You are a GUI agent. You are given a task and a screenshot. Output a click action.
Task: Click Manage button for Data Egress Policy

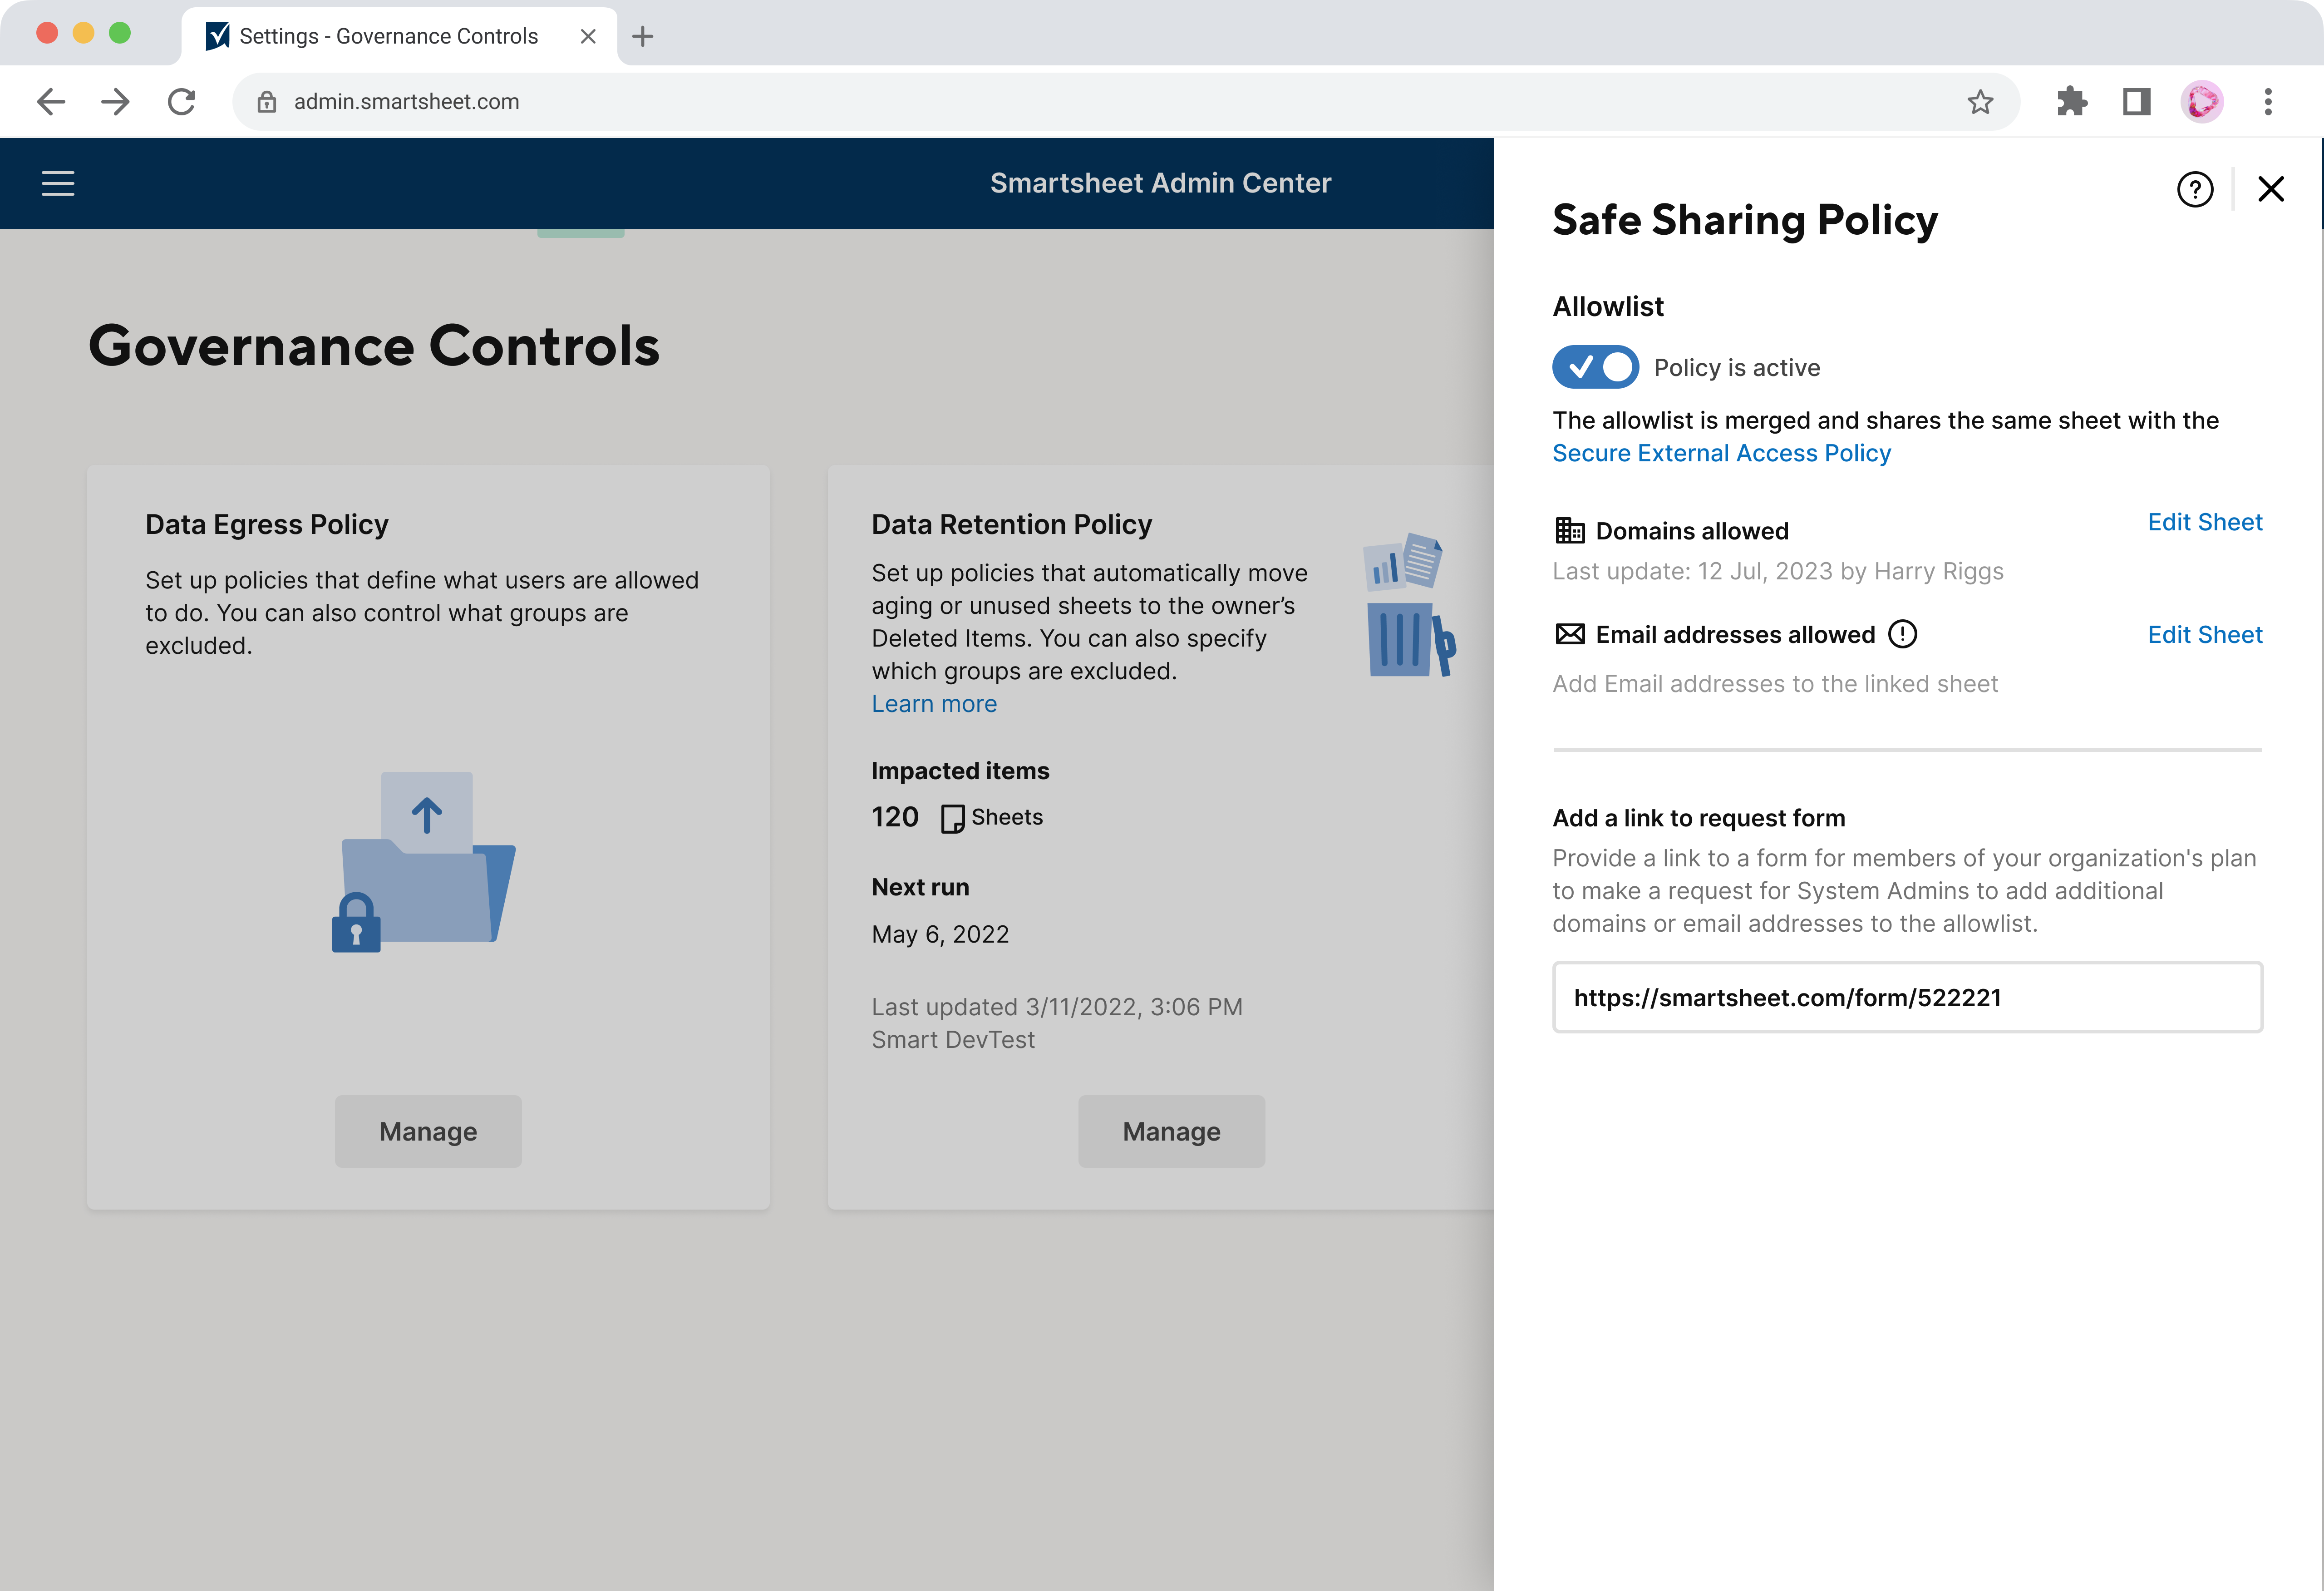tap(428, 1130)
